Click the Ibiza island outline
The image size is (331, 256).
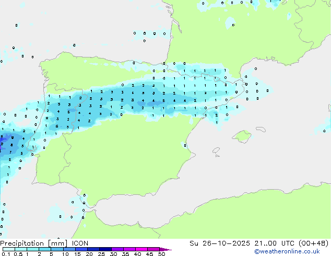click(216, 150)
